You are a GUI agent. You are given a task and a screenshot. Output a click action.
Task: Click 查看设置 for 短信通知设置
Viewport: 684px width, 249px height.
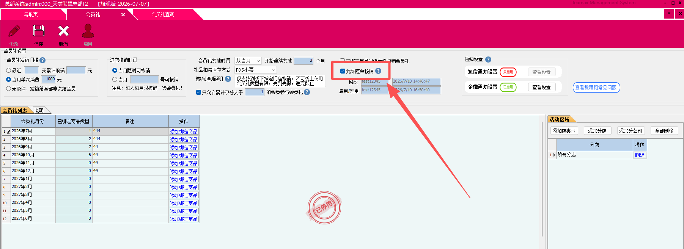(x=541, y=72)
